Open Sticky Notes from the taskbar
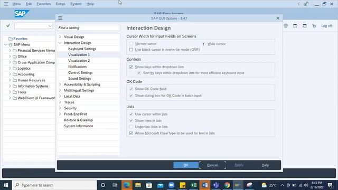Viewport: 338px width, 190px height. point(183,185)
